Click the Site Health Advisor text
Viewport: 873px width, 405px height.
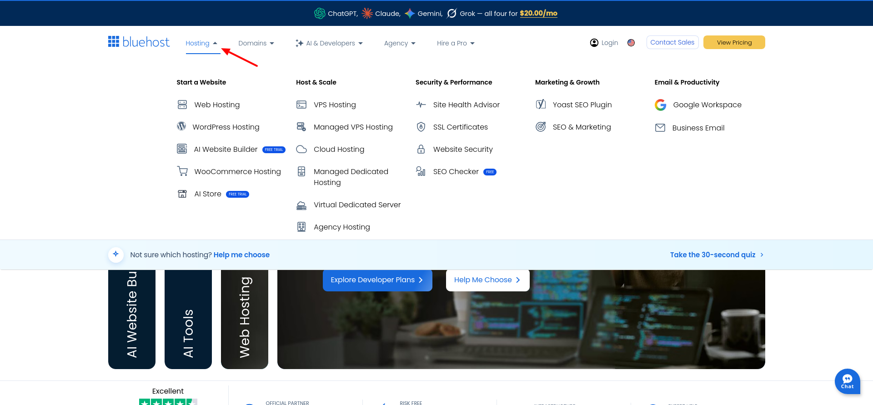pyautogui.click(x=466, y=105)
